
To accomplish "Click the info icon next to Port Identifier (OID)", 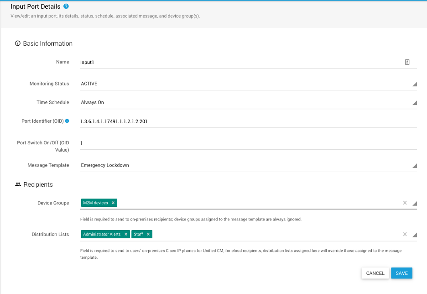I will (x=67, y=121).
